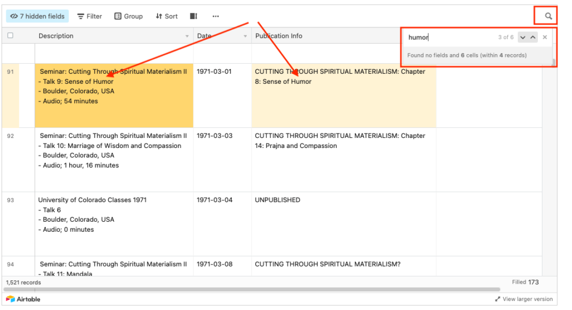Screen dimensions: 572x310
Task: Open the Sort options
Action: coord(166,16)
